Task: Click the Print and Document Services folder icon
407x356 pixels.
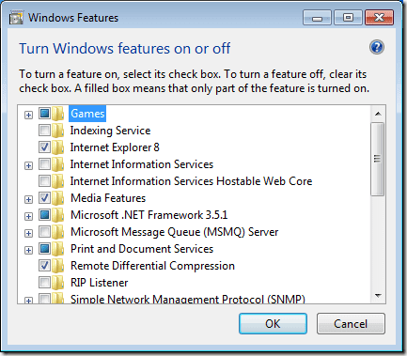Action: point(58,249)
